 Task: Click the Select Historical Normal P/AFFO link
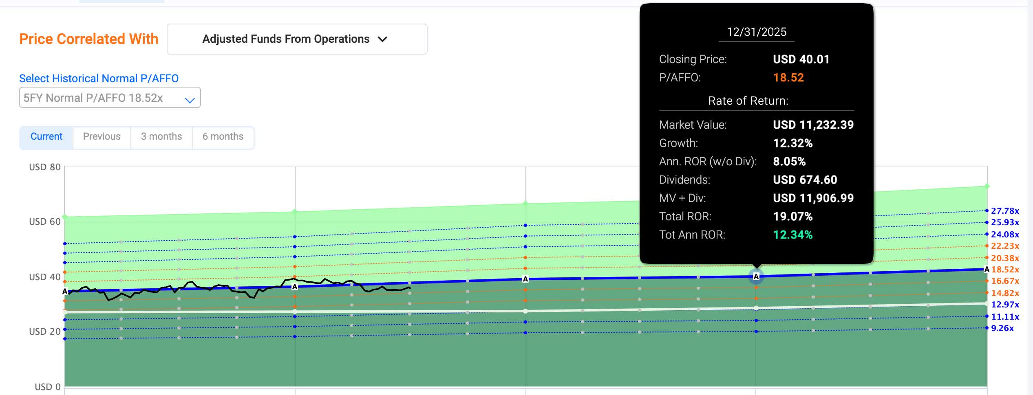[x=99, y=78]
